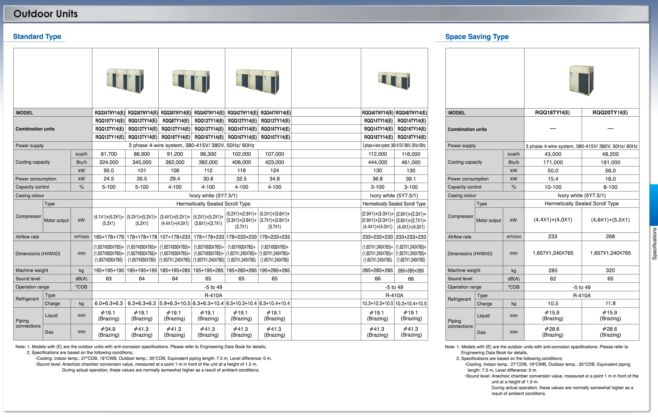Click the RQQ38TNY14(E) three-unit product photo

[191, 81]
